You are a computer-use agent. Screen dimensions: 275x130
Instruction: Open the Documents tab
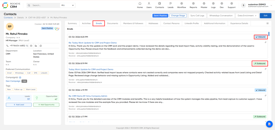tap(113, 23)
